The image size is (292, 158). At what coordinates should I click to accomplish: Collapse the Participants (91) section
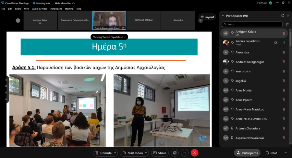click(223, 16)
